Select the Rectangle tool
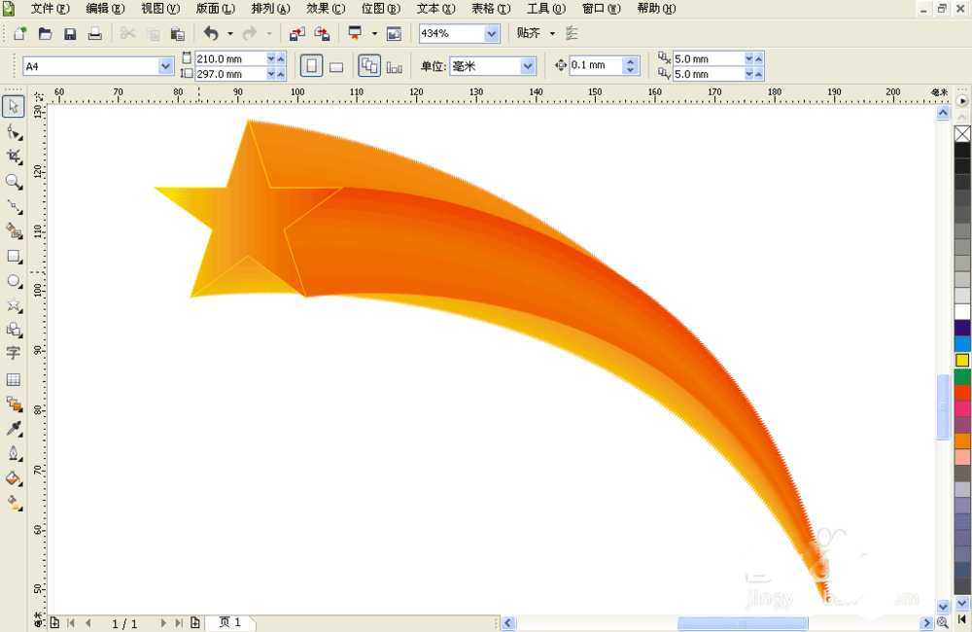 14,257
